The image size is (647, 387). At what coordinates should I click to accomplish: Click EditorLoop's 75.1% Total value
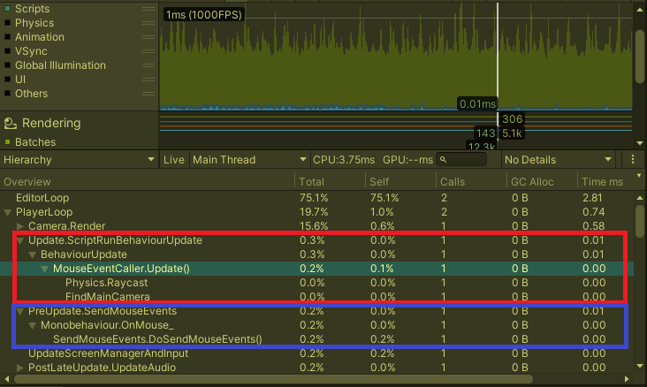click(314, 198)
